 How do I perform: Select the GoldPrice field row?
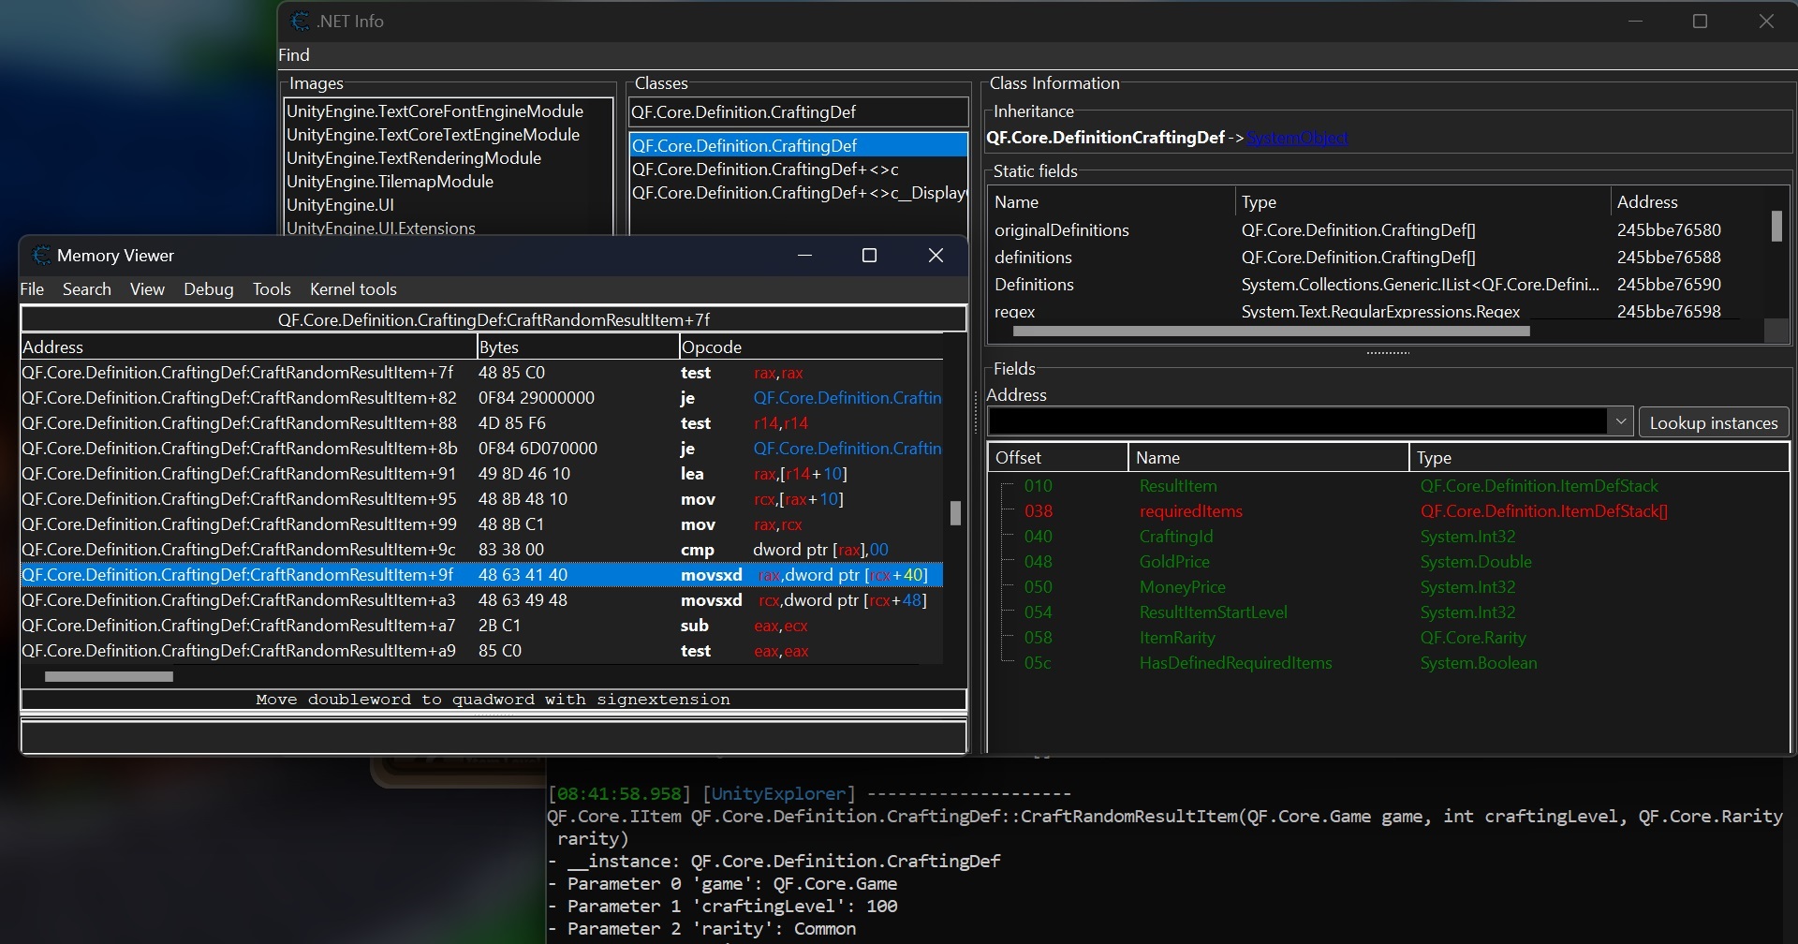coord(1388,562)
